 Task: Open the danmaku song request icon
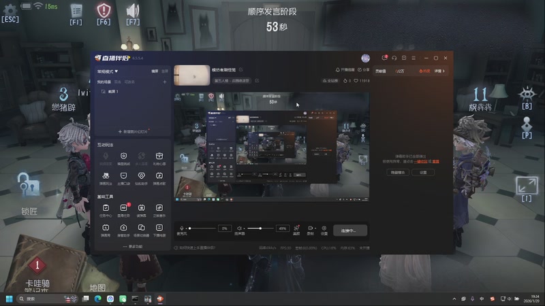[159, 176]
